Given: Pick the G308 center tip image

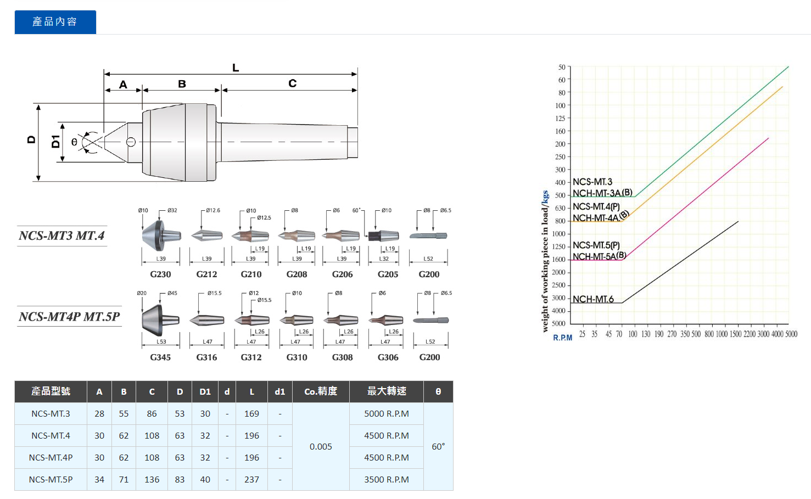Looking at the screenshot, I should 341,320.
